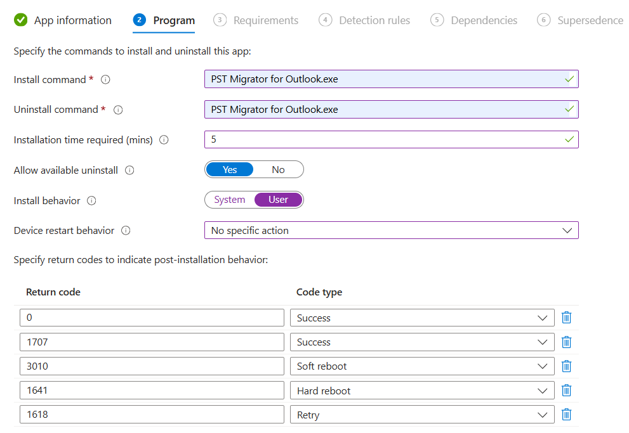The image size is (629, 433).
Task: Click the step 3 Requirements circle icon
Action: [220, 20]
